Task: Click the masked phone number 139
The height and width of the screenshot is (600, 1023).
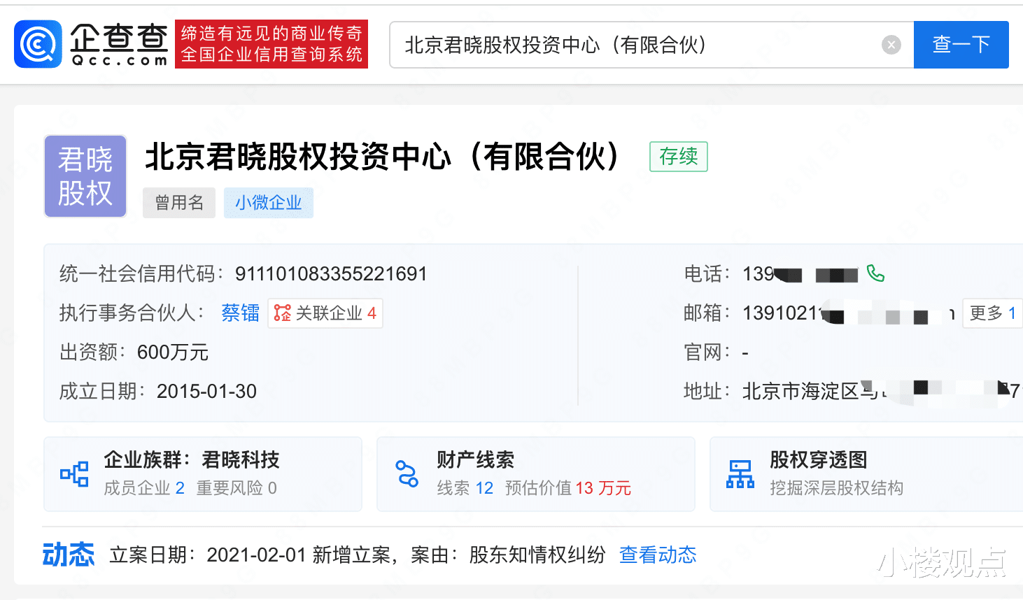Action: (800, 273)
